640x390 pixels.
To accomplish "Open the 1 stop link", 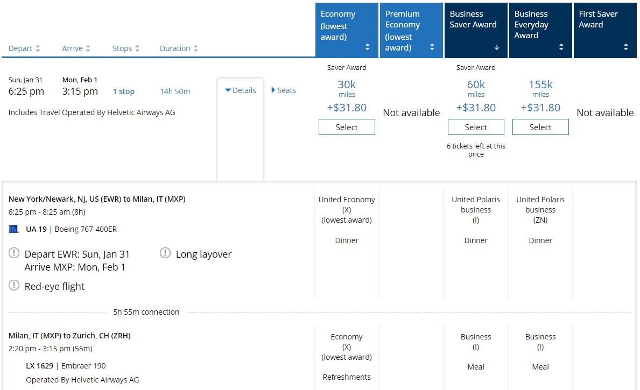I will [x=123, y=91].
